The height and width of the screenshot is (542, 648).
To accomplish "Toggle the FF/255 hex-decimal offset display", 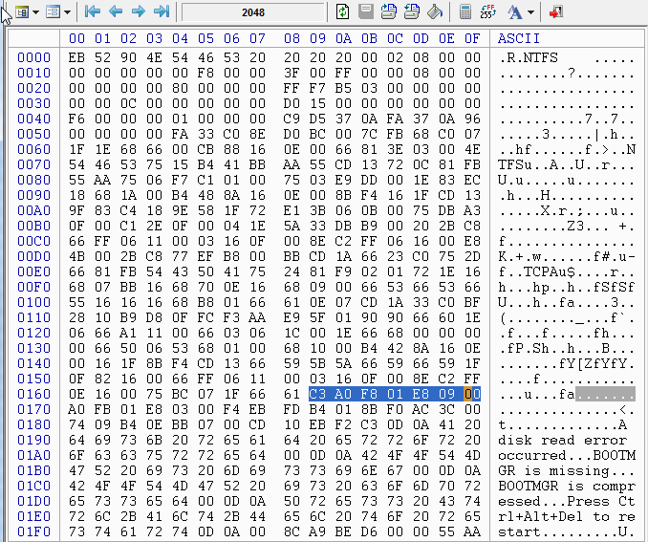I will pos(488,11).
